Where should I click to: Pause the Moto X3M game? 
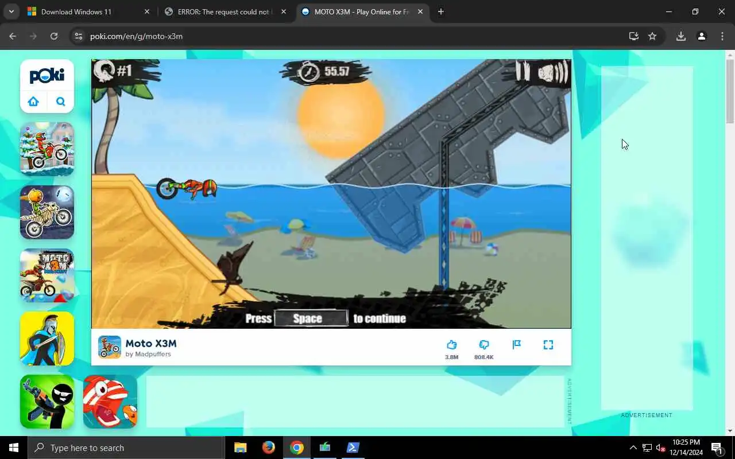pos(523,71)
